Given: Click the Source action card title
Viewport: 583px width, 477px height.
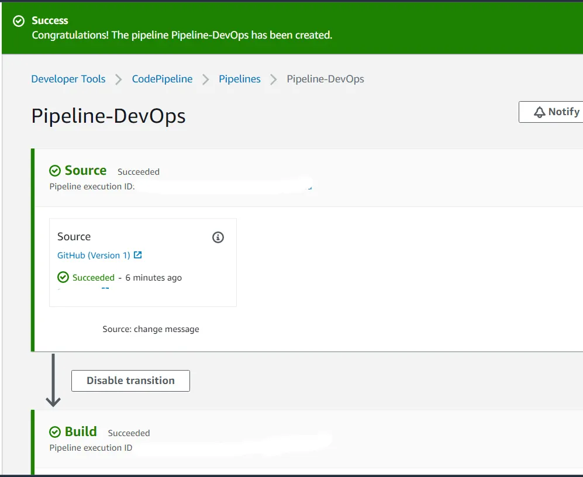Looking at the screenshot, I should pos(74,237).
